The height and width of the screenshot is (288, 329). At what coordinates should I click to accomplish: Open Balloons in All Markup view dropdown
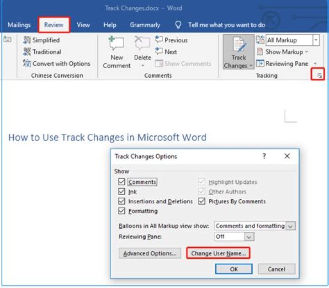click(291, 226)
